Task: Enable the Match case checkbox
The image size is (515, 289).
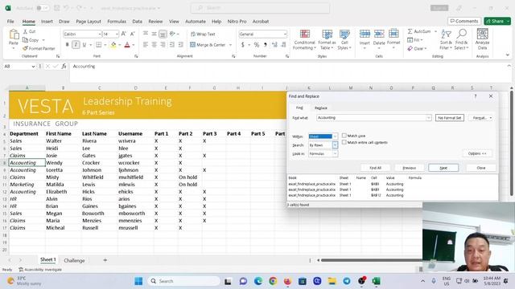Action: (x=344, y=136)
